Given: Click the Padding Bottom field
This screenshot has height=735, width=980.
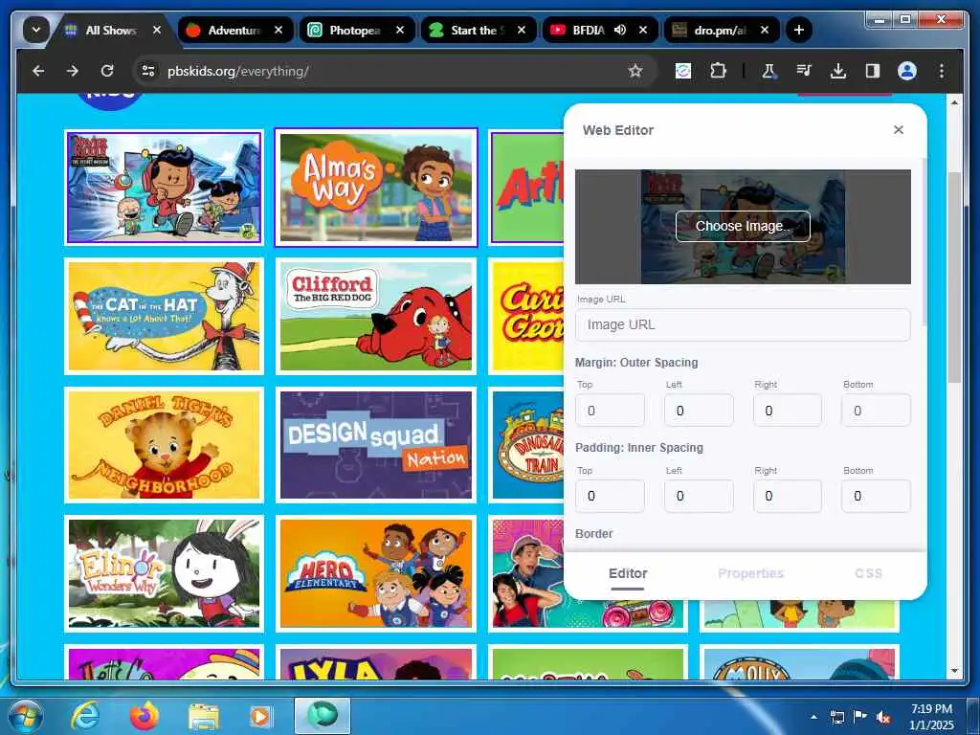Looking at the screenshot, I should pyautogui.click(x=876, y=497).
